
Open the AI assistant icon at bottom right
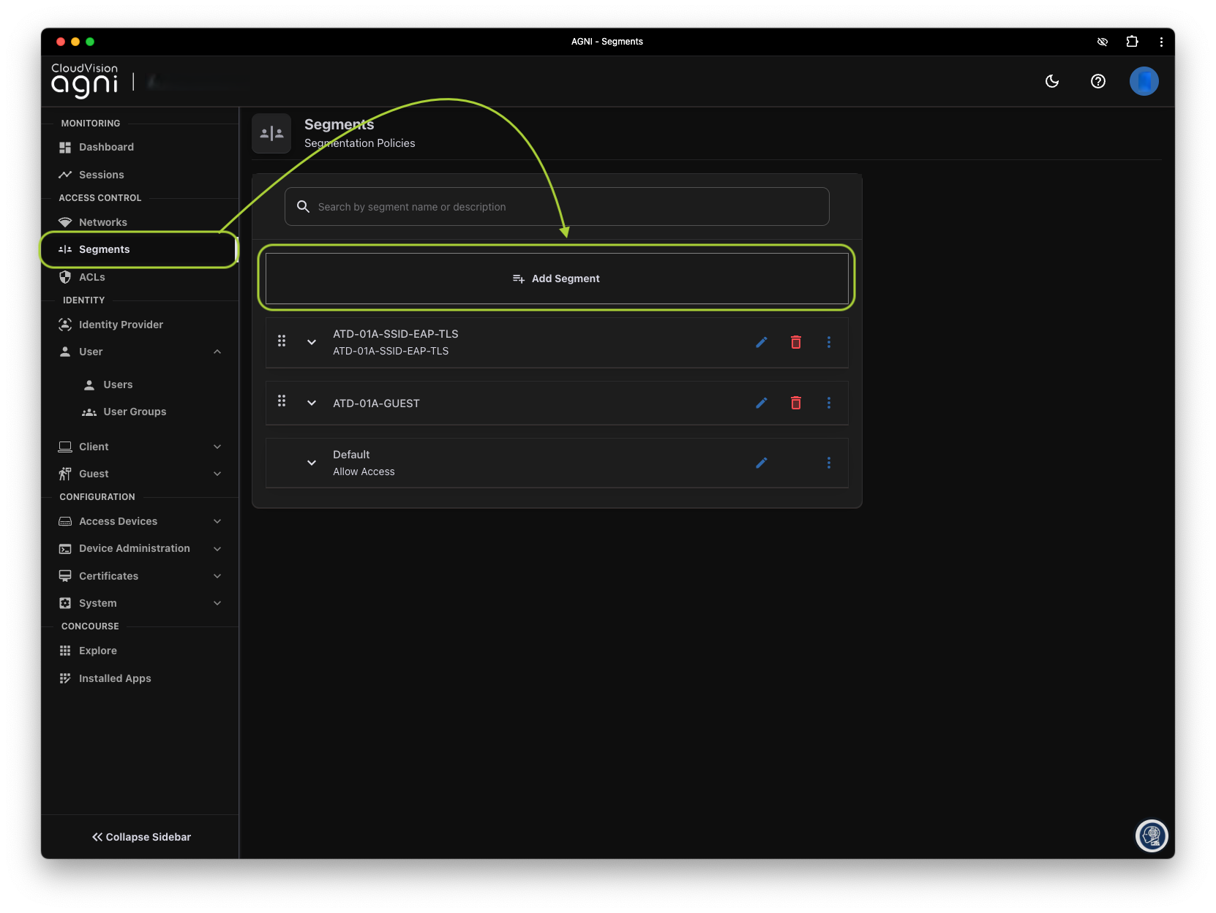1151,836
